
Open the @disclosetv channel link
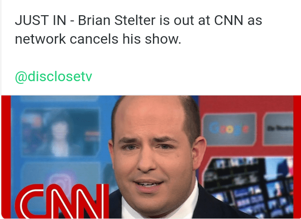pyautogui.click(x=54, y=77)
